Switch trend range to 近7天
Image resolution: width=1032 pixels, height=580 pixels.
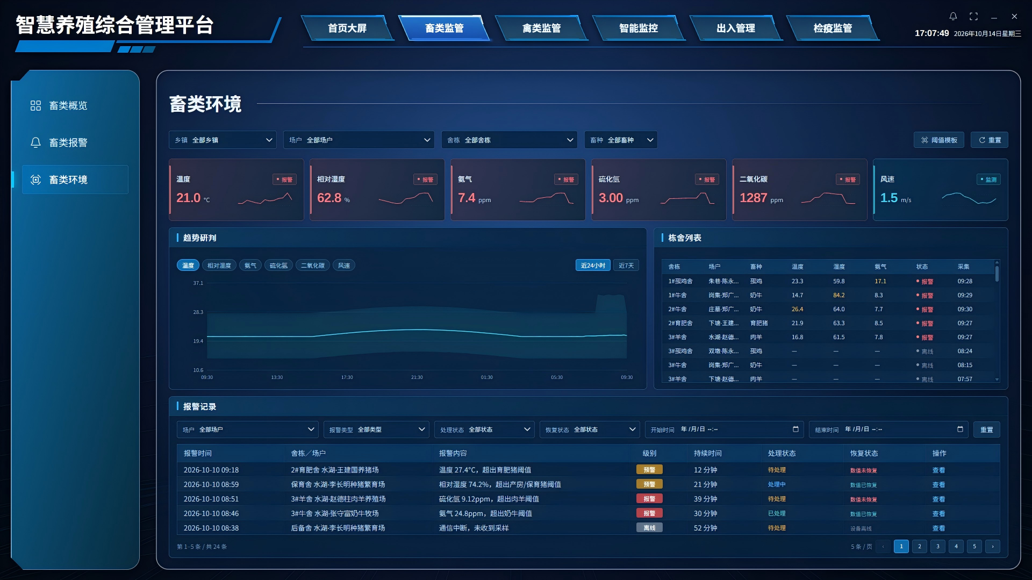(x=626, y=266)
